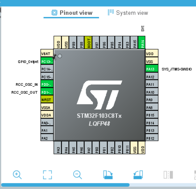The height and width of the screenshot is (189, 196).
Task: Click pin PB11
Action: click(x=126, y=148)
